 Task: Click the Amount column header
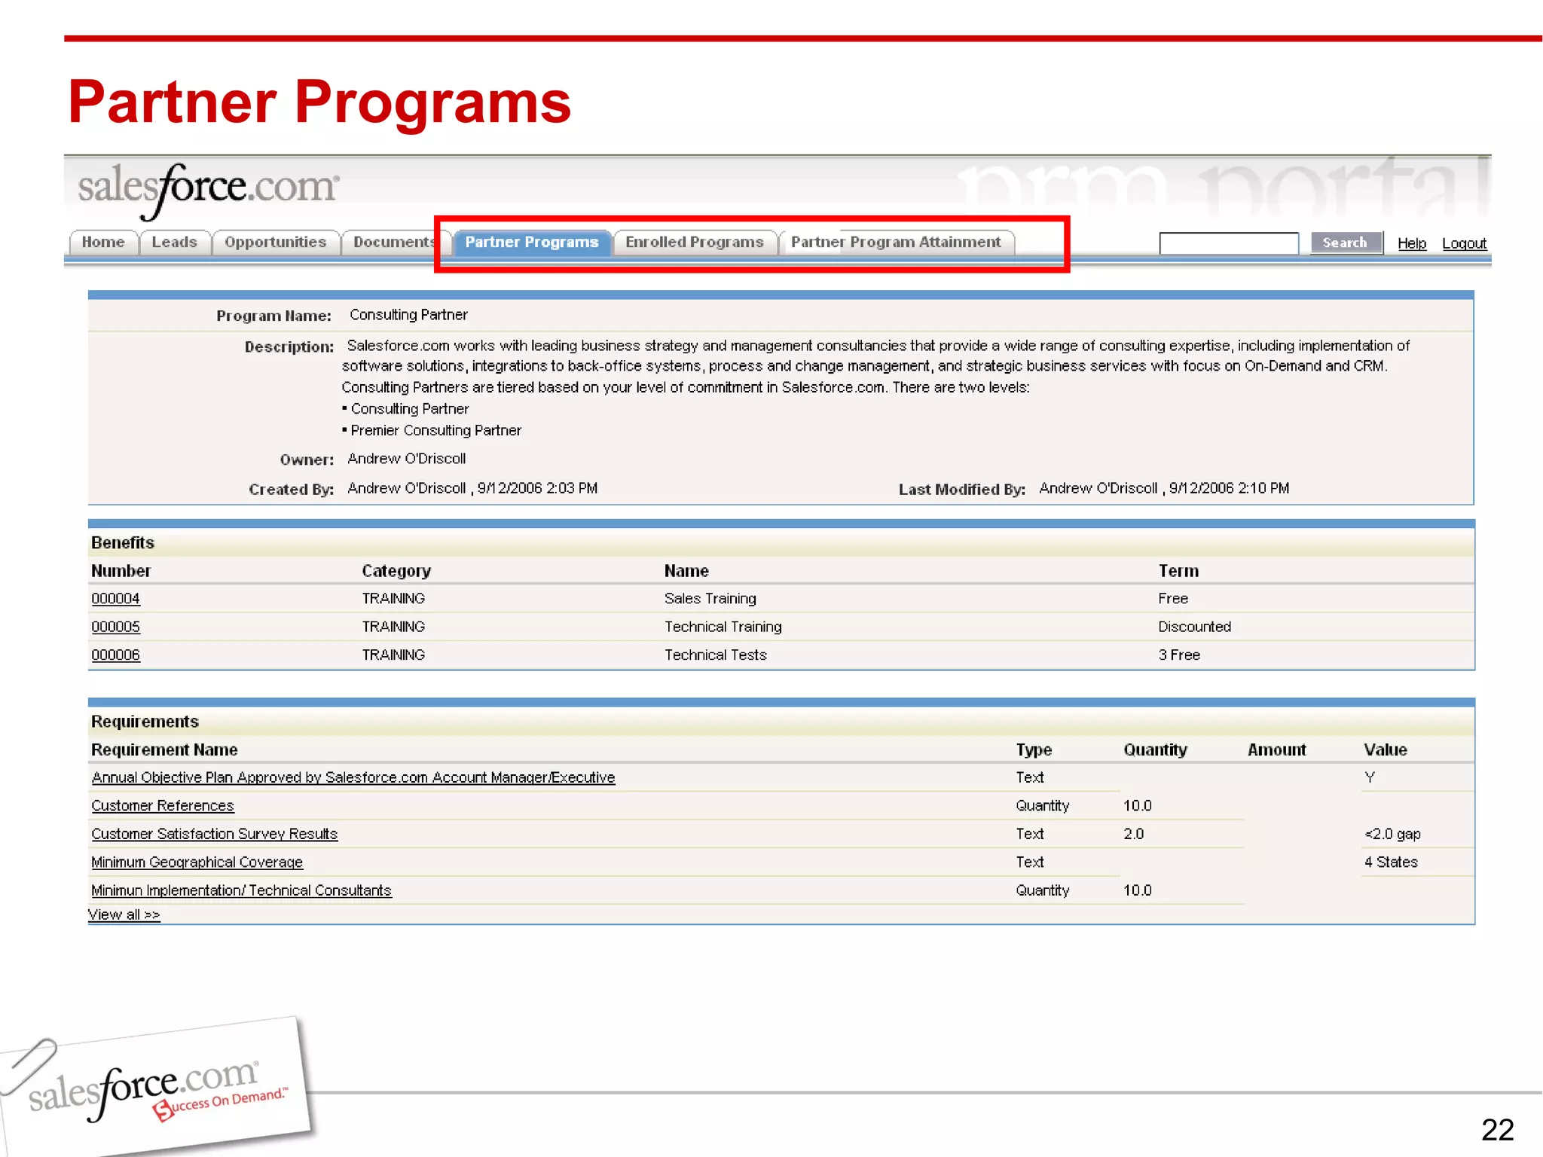[x=1276, y=749]
